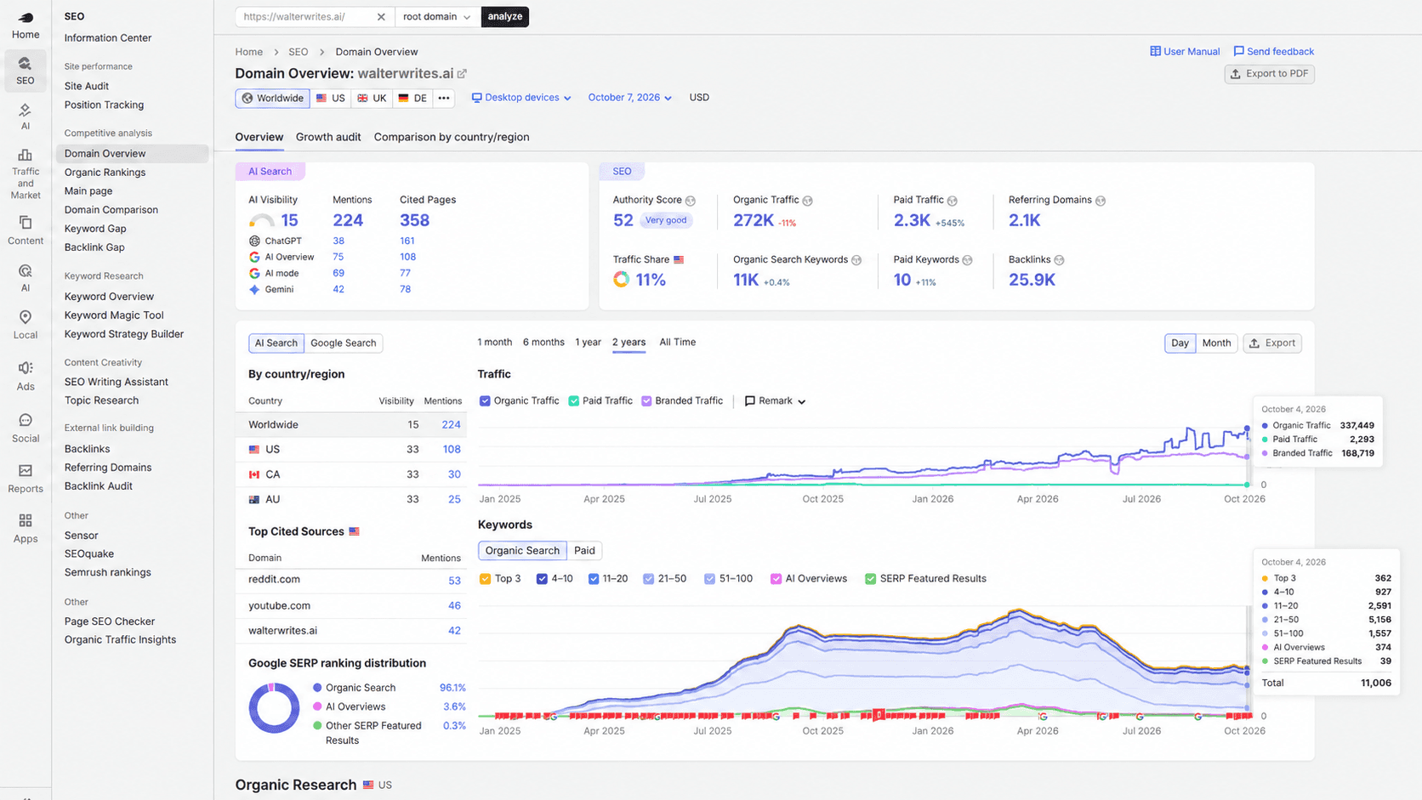Click Send feedback link
Screen dimensions: 1422x800
tap(1273, 52)
